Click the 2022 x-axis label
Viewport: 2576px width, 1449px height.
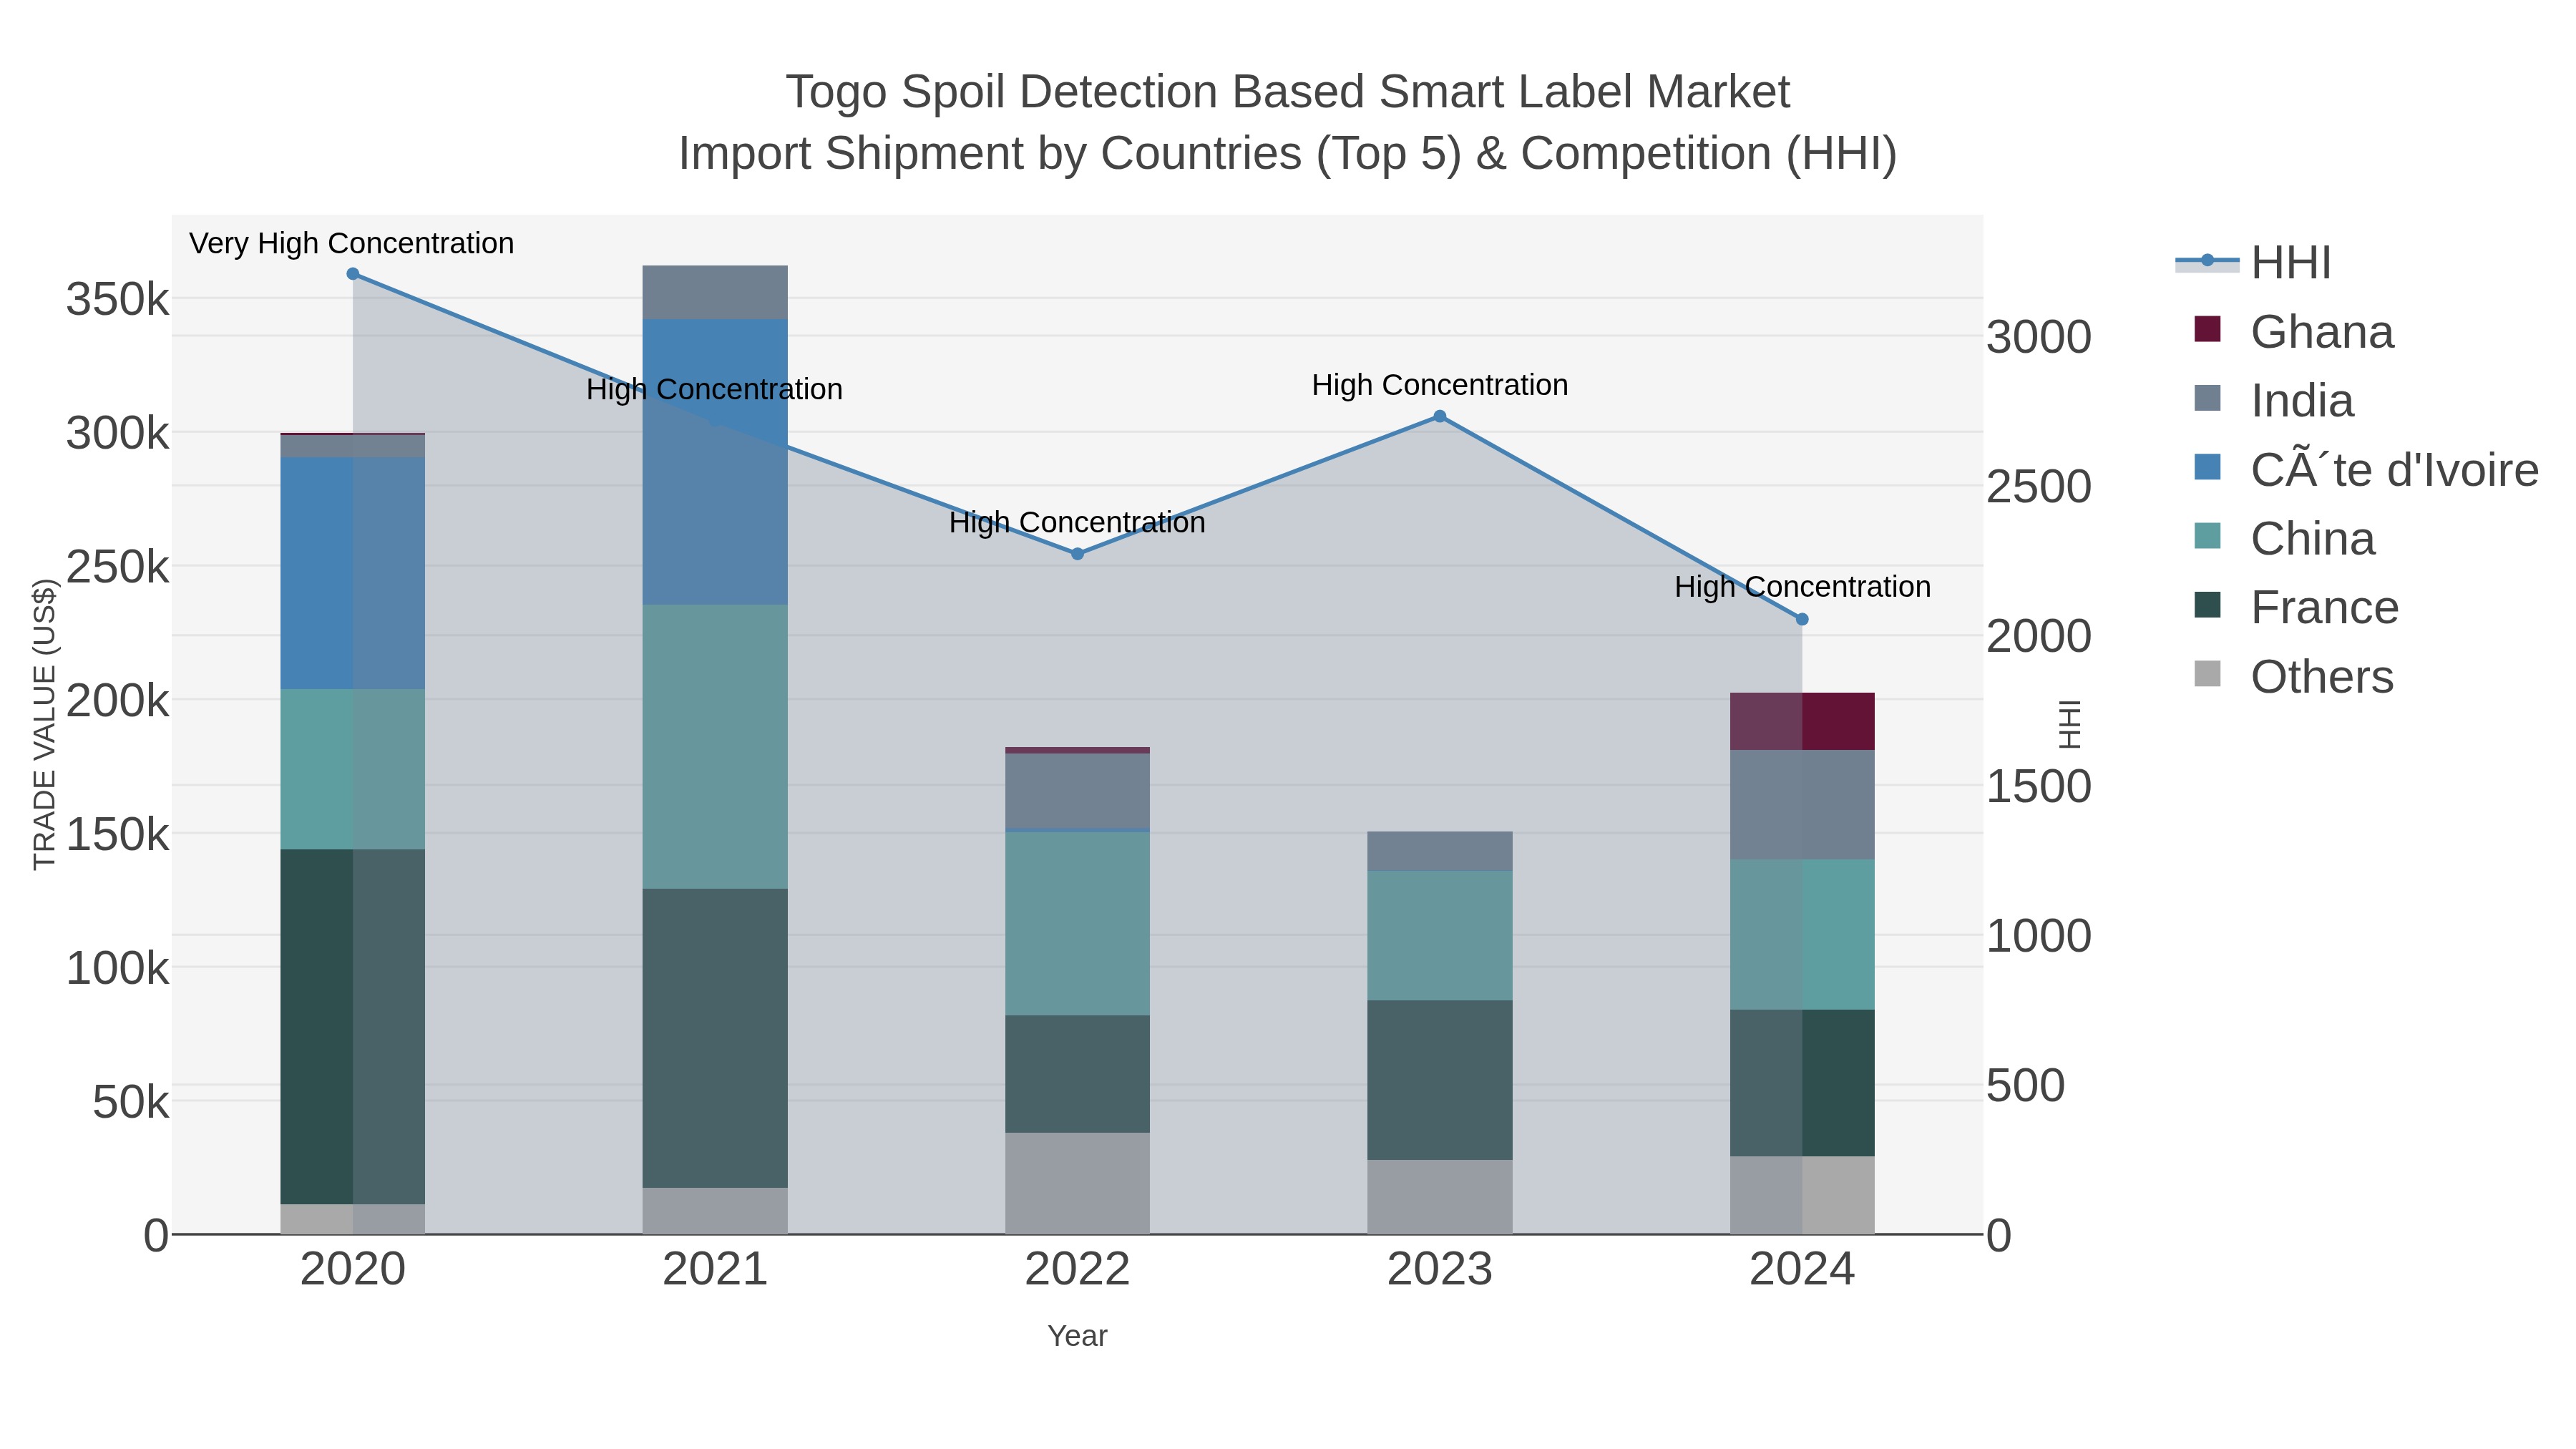[1077, 1270]
